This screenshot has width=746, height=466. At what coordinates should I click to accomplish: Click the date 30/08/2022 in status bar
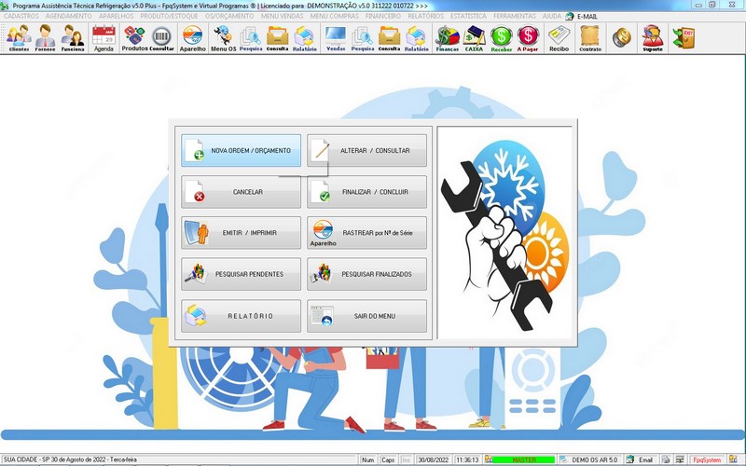point(433,459)
